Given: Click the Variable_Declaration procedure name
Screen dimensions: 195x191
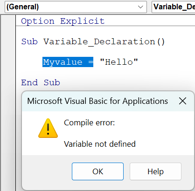Looking at the screenshot, I should click(x=99, y=41).
